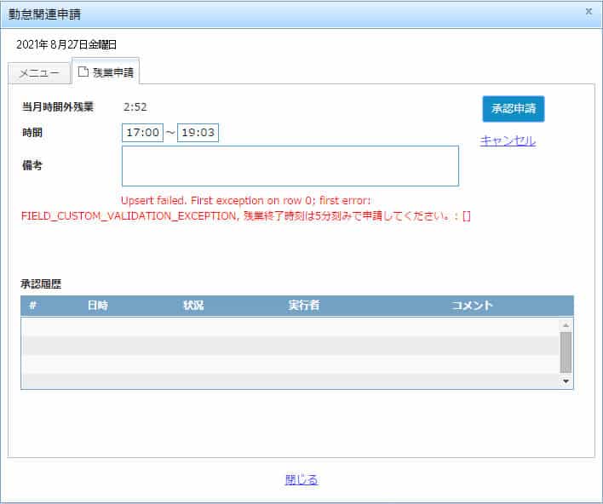This screenshot has width=603, height=504.
Task: Click the 日時 column header
Action: [x=97, y=306]
